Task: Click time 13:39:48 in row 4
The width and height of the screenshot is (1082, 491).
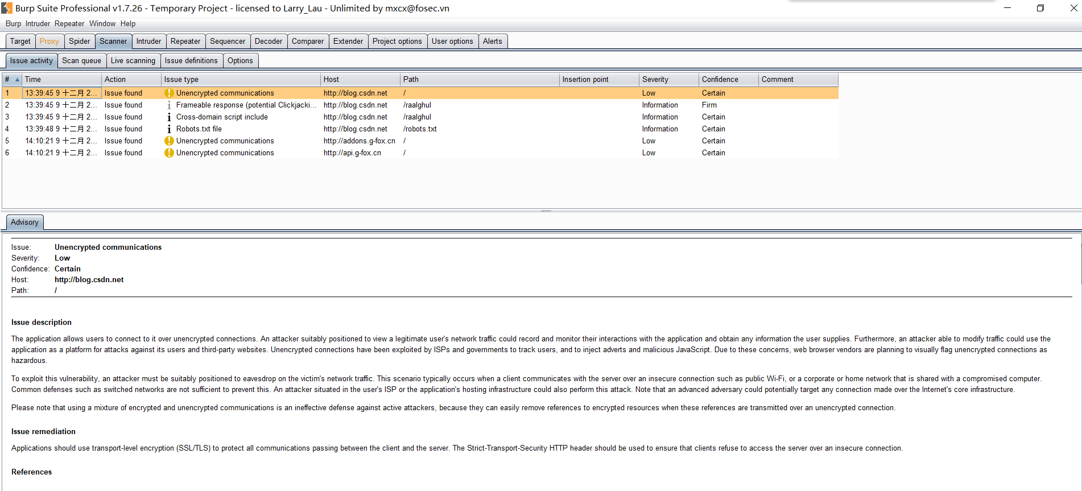Action: point(61,129)
